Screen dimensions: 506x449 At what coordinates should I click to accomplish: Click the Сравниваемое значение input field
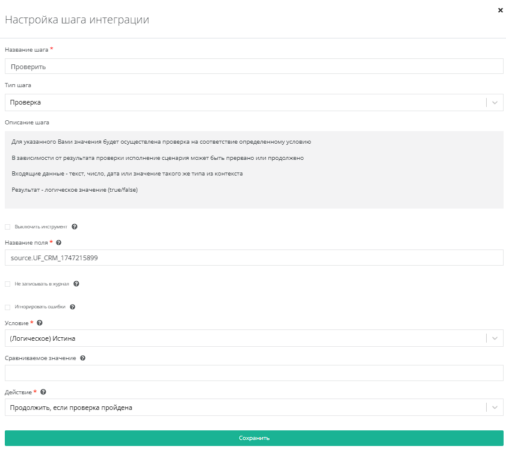point(254,373)
